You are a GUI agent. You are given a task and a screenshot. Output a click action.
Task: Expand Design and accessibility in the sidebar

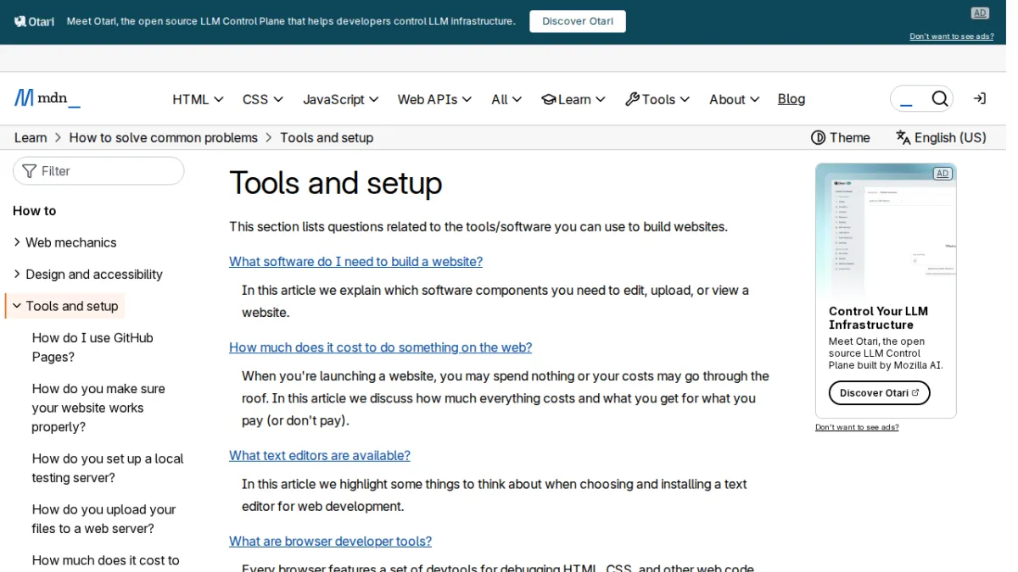(87, 275)
